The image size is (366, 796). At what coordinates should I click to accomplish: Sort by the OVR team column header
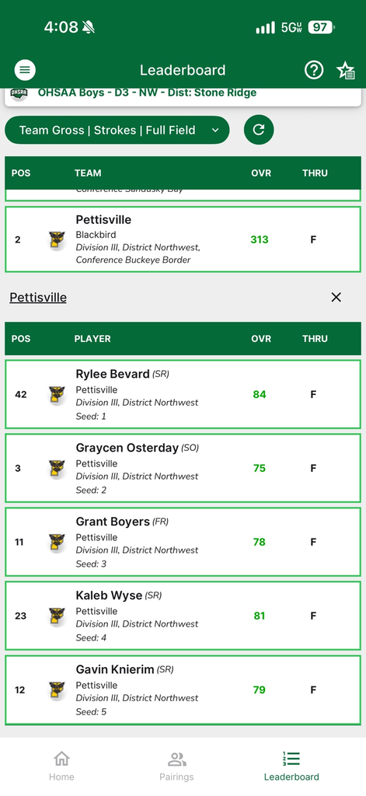(x=261, y=173)
